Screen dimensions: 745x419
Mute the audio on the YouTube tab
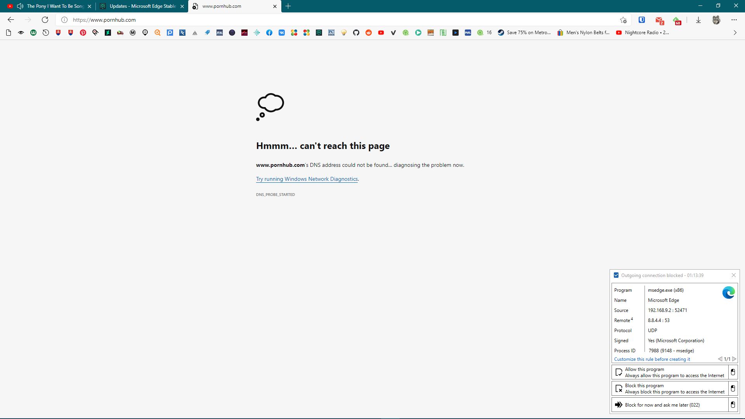[x=20, y=6]
